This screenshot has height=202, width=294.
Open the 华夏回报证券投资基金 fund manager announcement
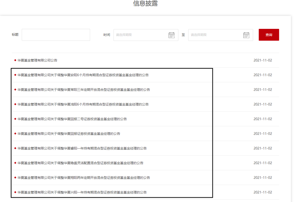69,134
